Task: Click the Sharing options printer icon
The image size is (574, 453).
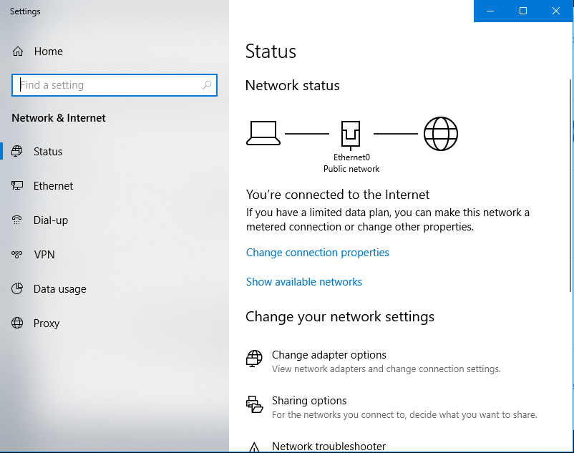Action: 254,404
